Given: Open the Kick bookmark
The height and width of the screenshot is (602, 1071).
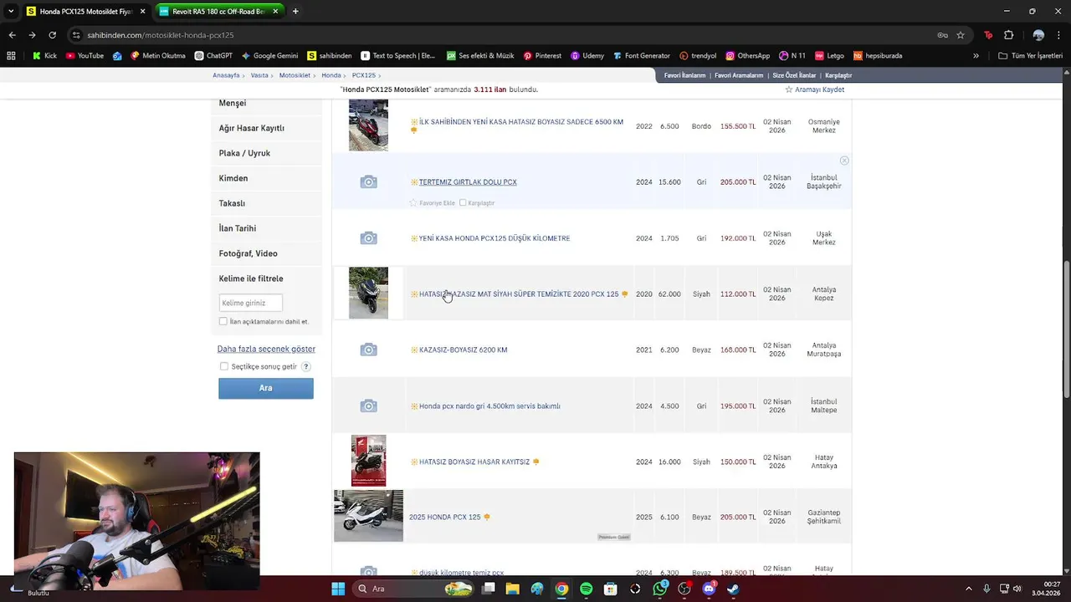Looking at the screenshot, I should (x=44, y=56).
